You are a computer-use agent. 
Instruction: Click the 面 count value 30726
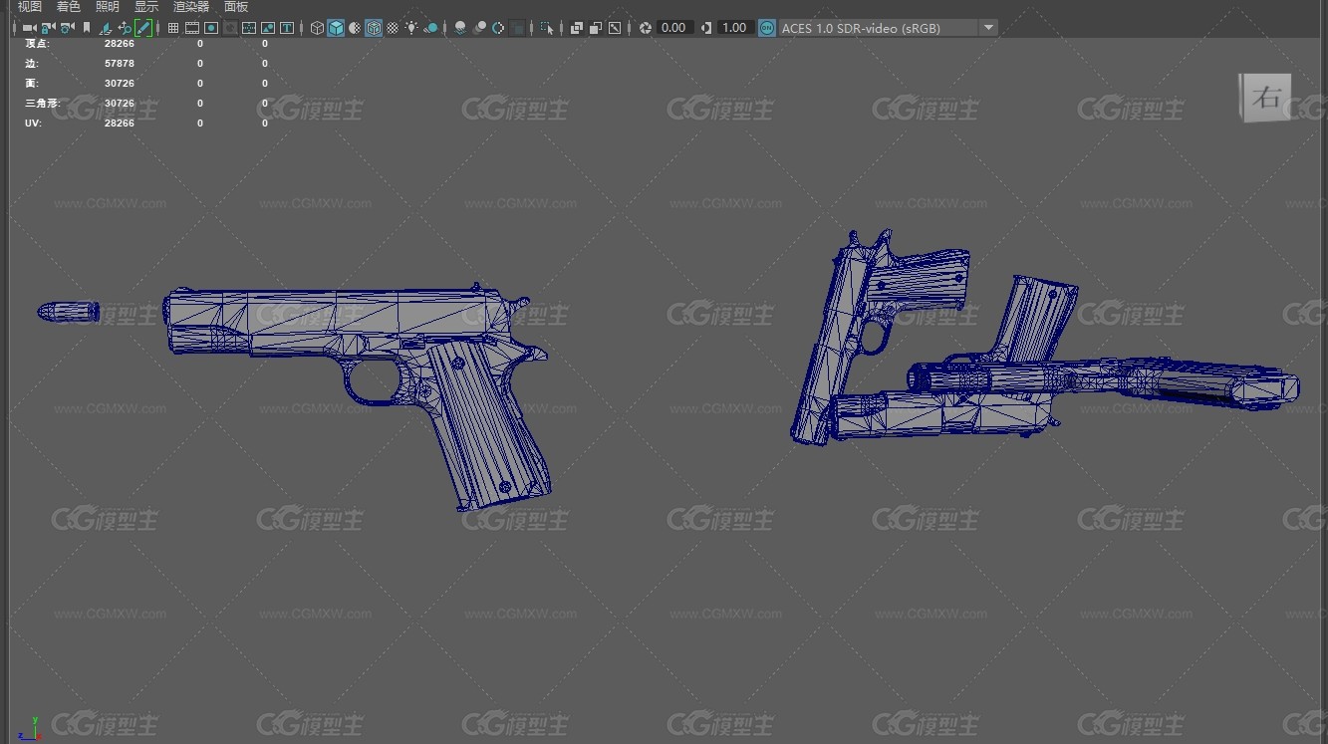click(119, 84)
